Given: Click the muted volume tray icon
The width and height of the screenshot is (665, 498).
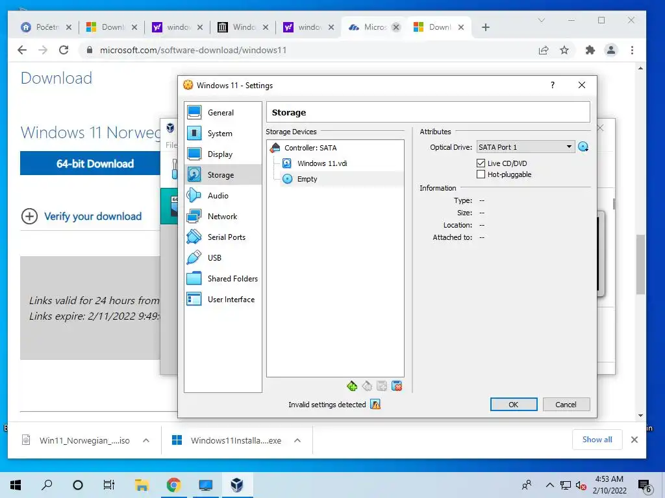Looking at the screenshot, I should coord(581,485).
